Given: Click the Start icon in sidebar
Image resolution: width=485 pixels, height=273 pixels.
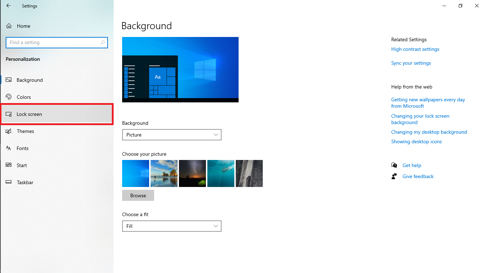Looking at the screenshot, I should (9, 165).
